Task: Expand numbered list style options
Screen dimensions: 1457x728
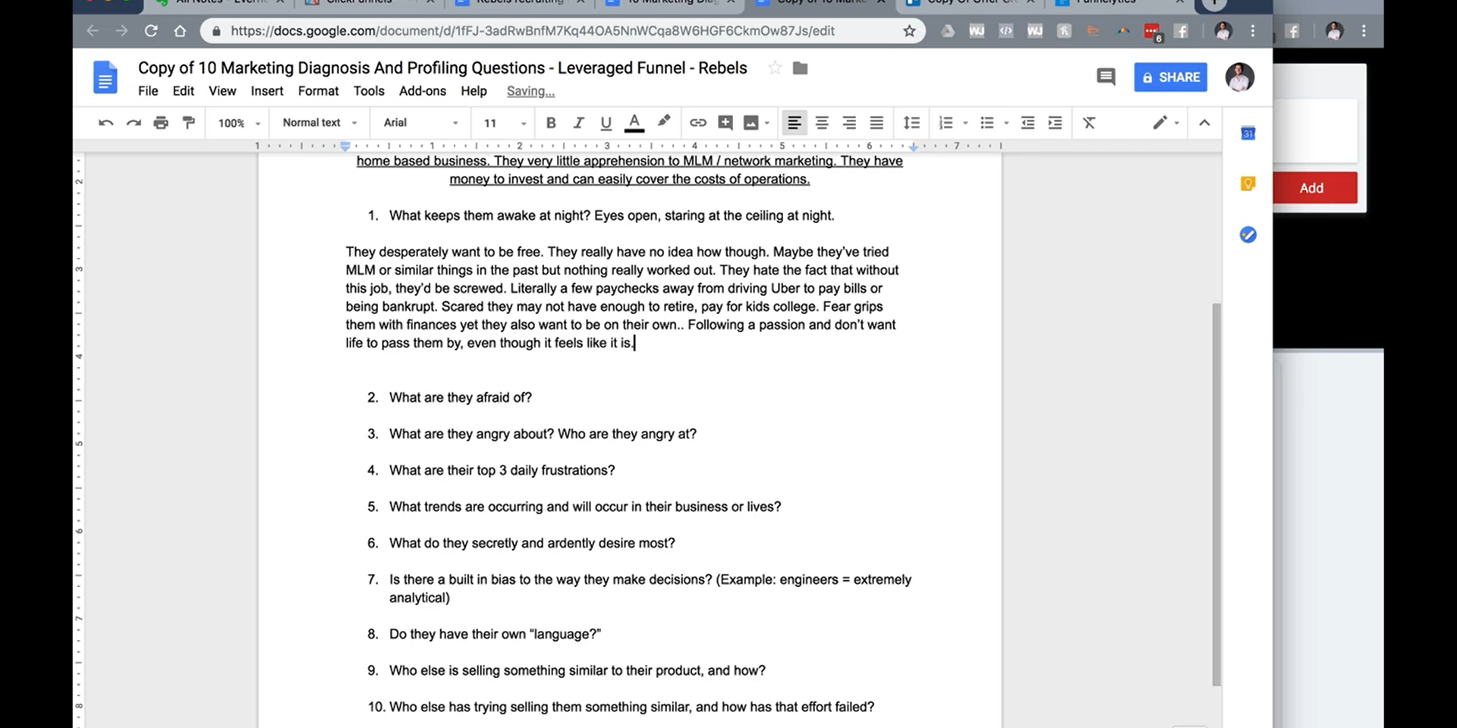Action: tap(965, 123)
